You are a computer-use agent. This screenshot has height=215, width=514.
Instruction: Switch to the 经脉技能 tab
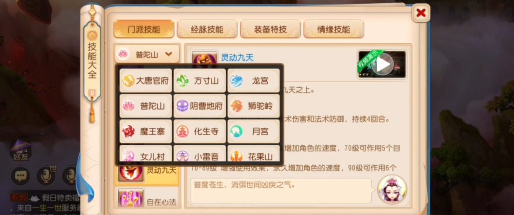pos(207,29)
